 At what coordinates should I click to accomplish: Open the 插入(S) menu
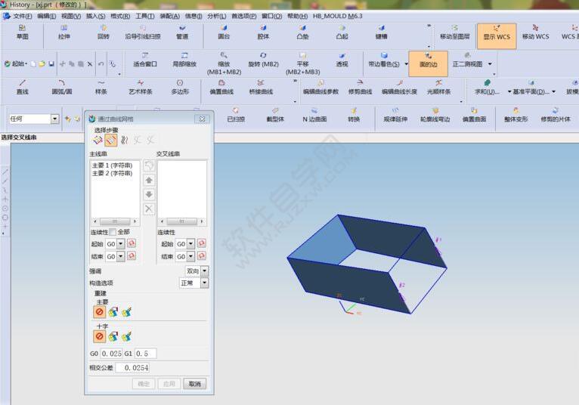pyautogui.click(x=96, y=16)
